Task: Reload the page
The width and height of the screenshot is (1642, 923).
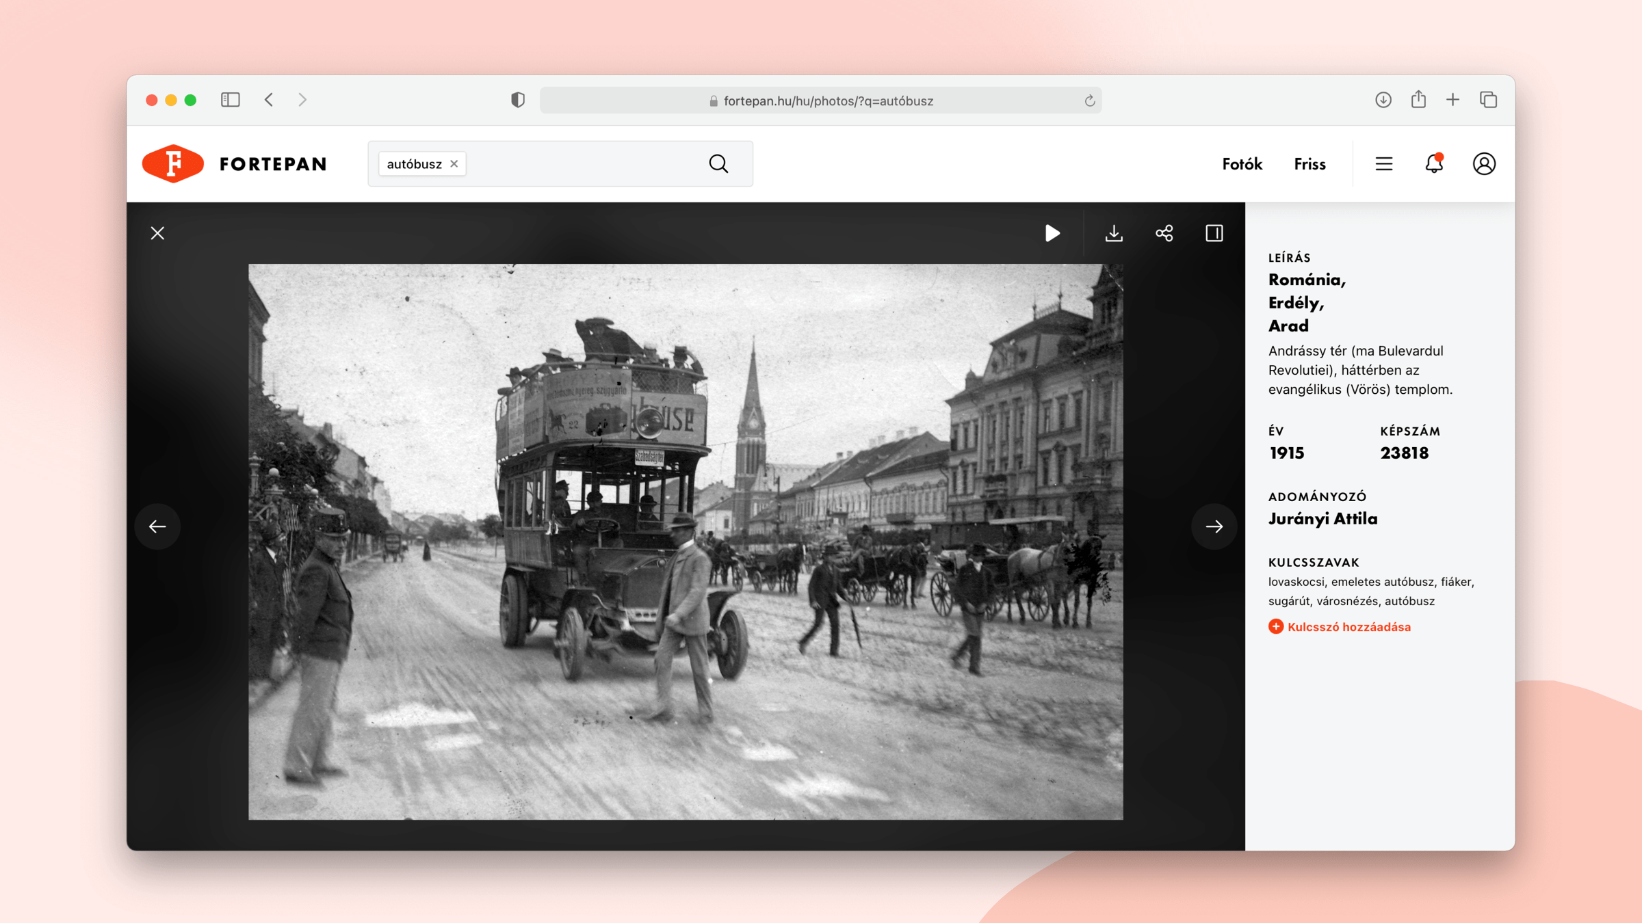Action: [1089, 101]
